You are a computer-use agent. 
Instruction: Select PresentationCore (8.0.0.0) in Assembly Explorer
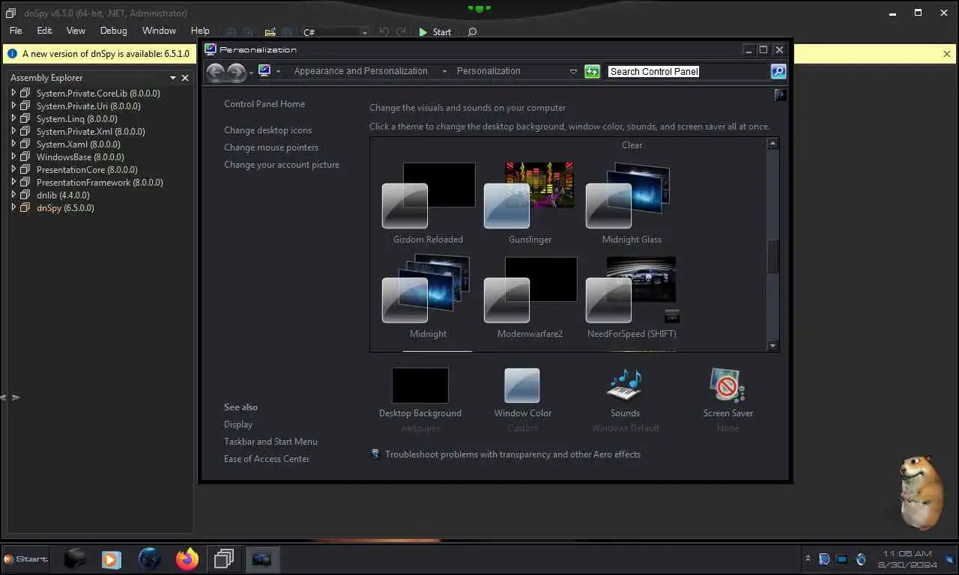[87, 170]
